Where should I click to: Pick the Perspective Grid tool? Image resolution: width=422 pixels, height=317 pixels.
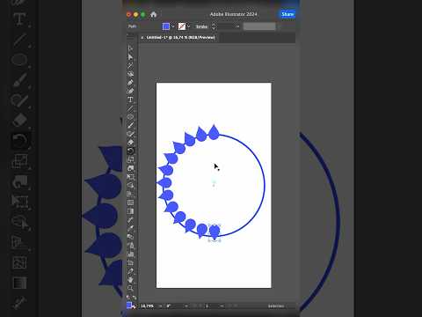(x=130, y=194)
